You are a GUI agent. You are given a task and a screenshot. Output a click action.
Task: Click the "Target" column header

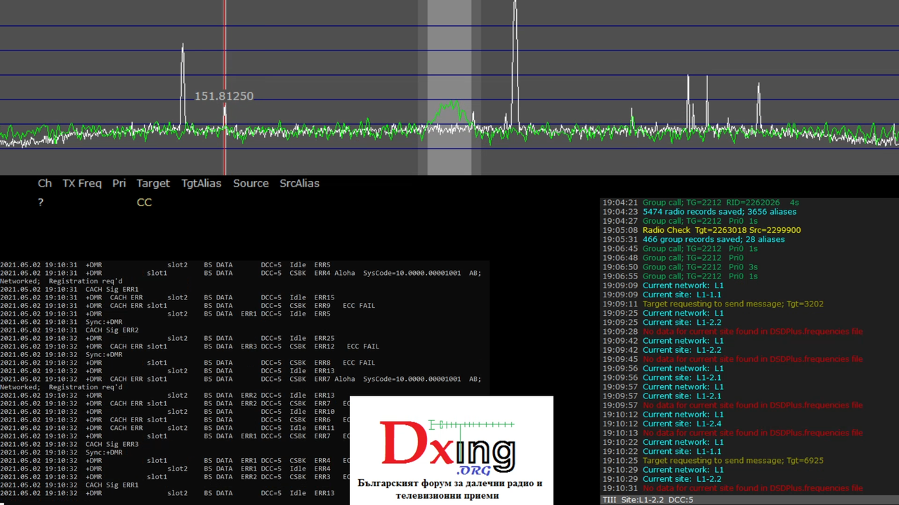click(x=153, y=183)
